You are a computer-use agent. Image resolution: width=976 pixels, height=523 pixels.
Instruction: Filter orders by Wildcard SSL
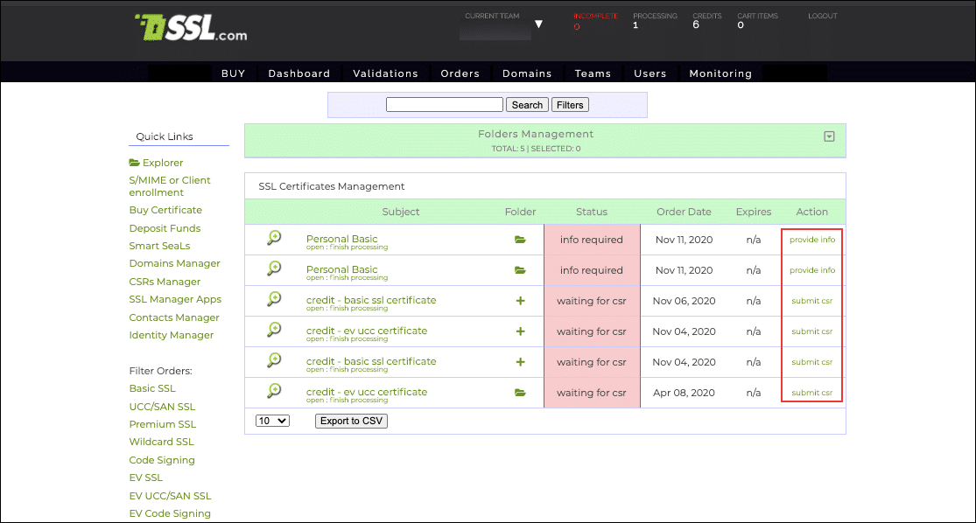click(161, 442)
